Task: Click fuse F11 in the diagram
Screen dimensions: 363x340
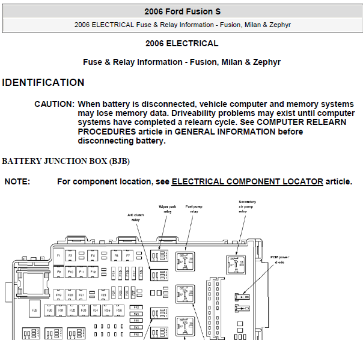Action: pos(82,272)
